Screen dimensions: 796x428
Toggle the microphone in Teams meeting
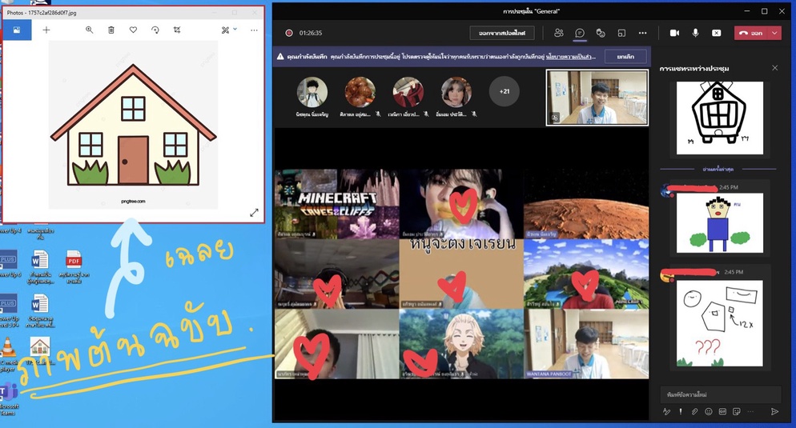[695, 33]
